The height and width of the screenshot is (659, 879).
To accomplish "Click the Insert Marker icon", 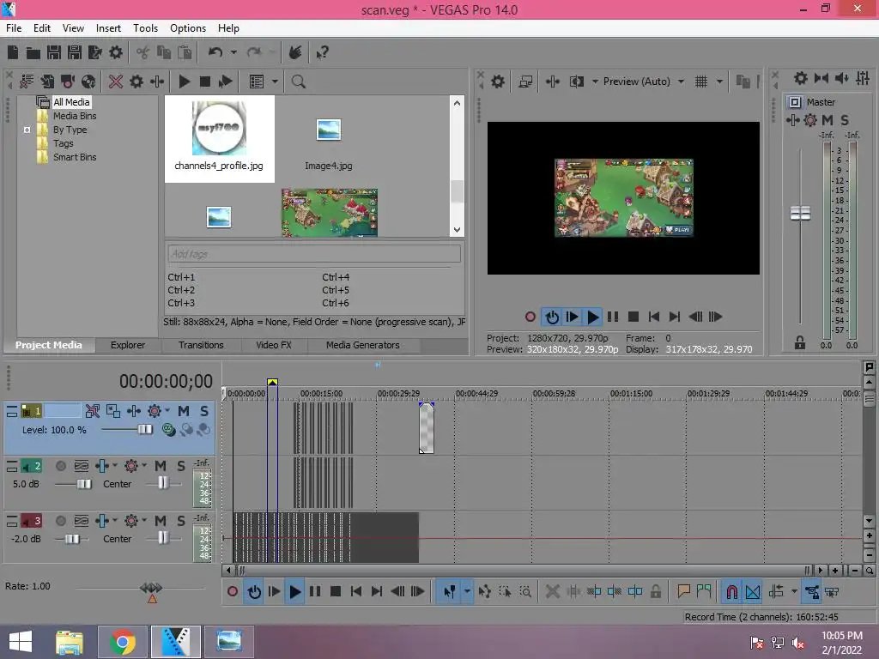I will tap(683, 592).
